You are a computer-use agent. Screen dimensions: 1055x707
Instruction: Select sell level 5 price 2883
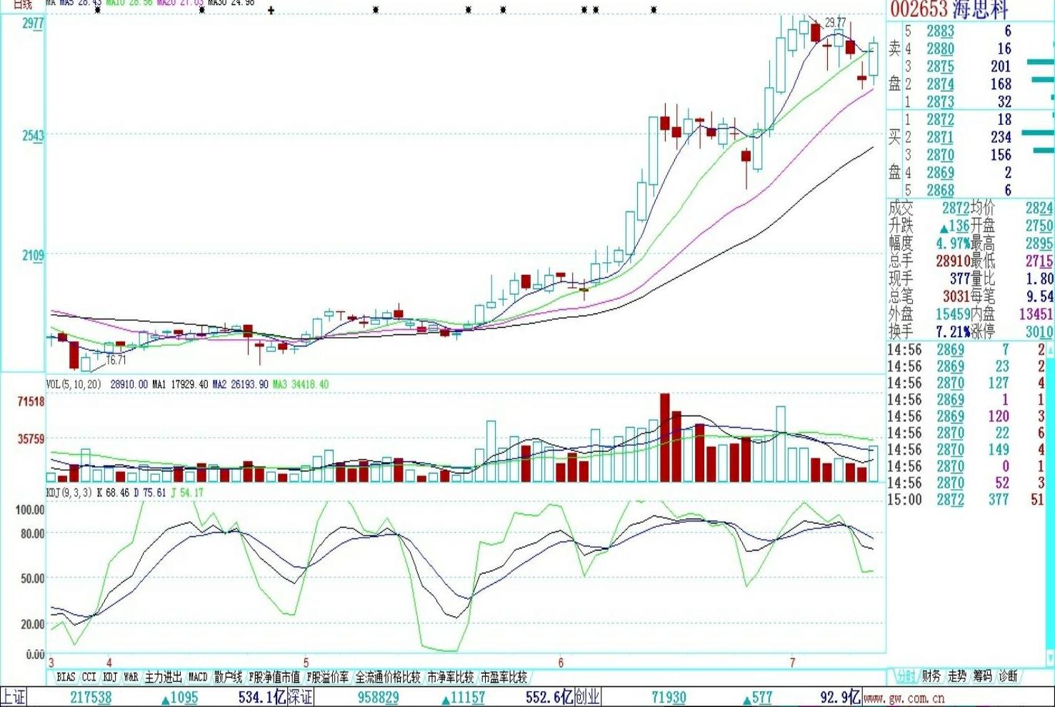pos(940,31)
